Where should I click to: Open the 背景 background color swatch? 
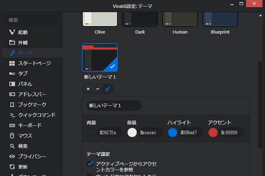(x=92, y=133)
